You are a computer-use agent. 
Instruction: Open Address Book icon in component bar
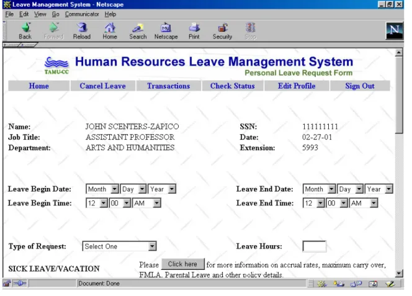point(373,284)
